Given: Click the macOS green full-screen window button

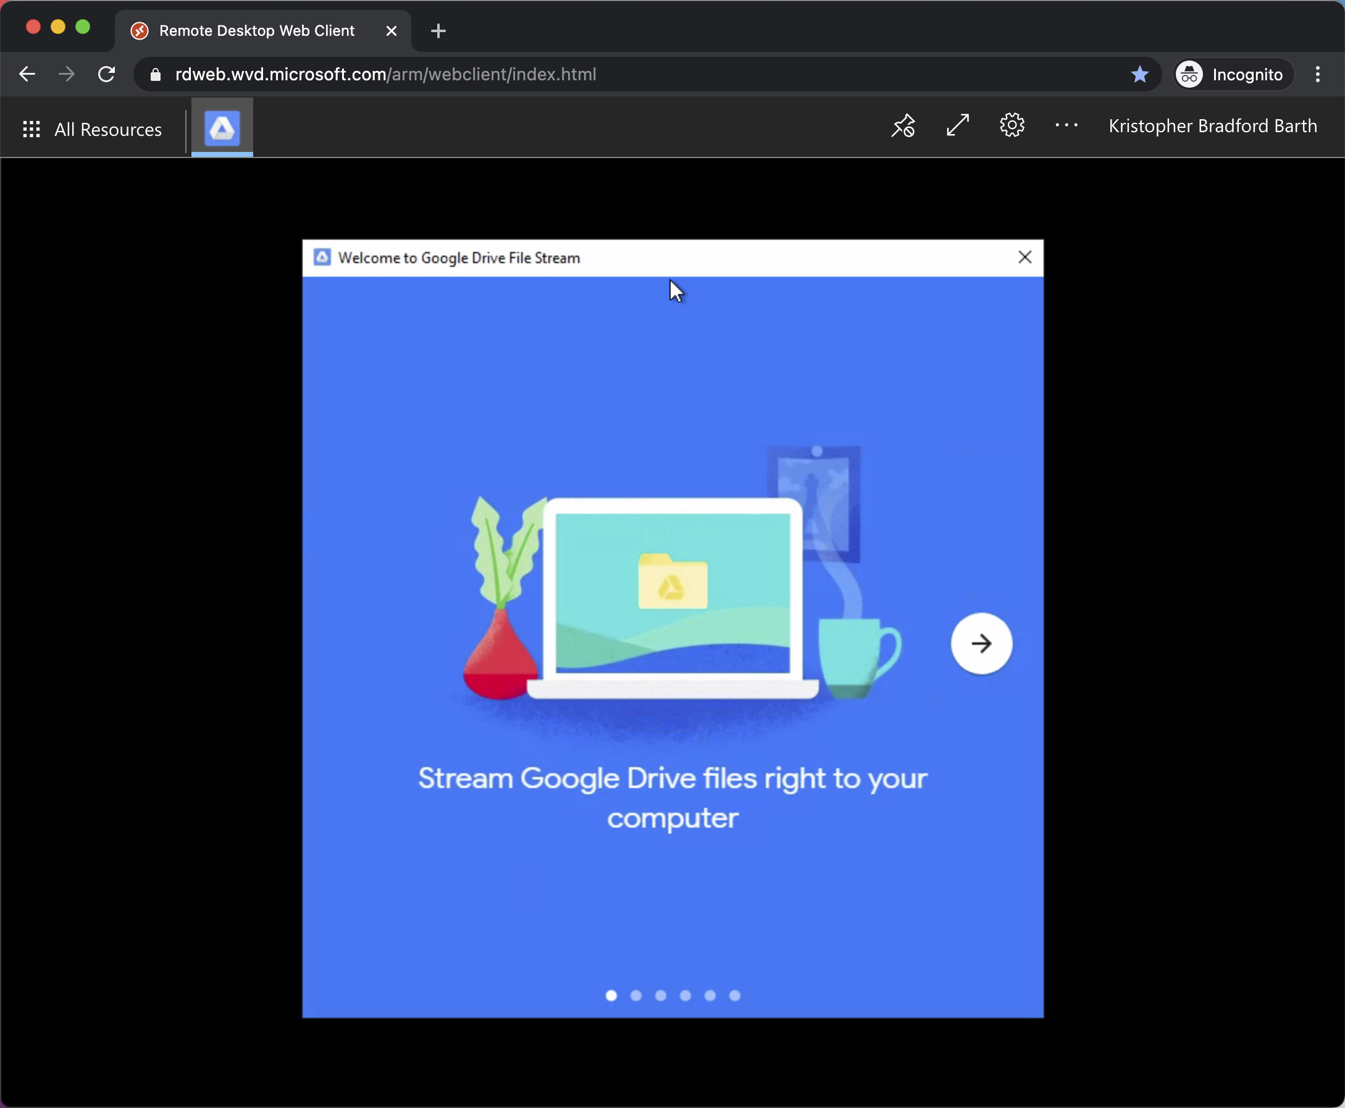Looking at the screenshot, I should coord(83,27).
